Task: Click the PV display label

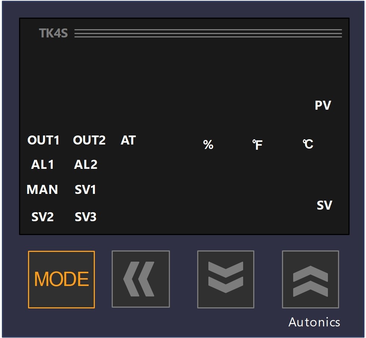Action: pos(323,105)
